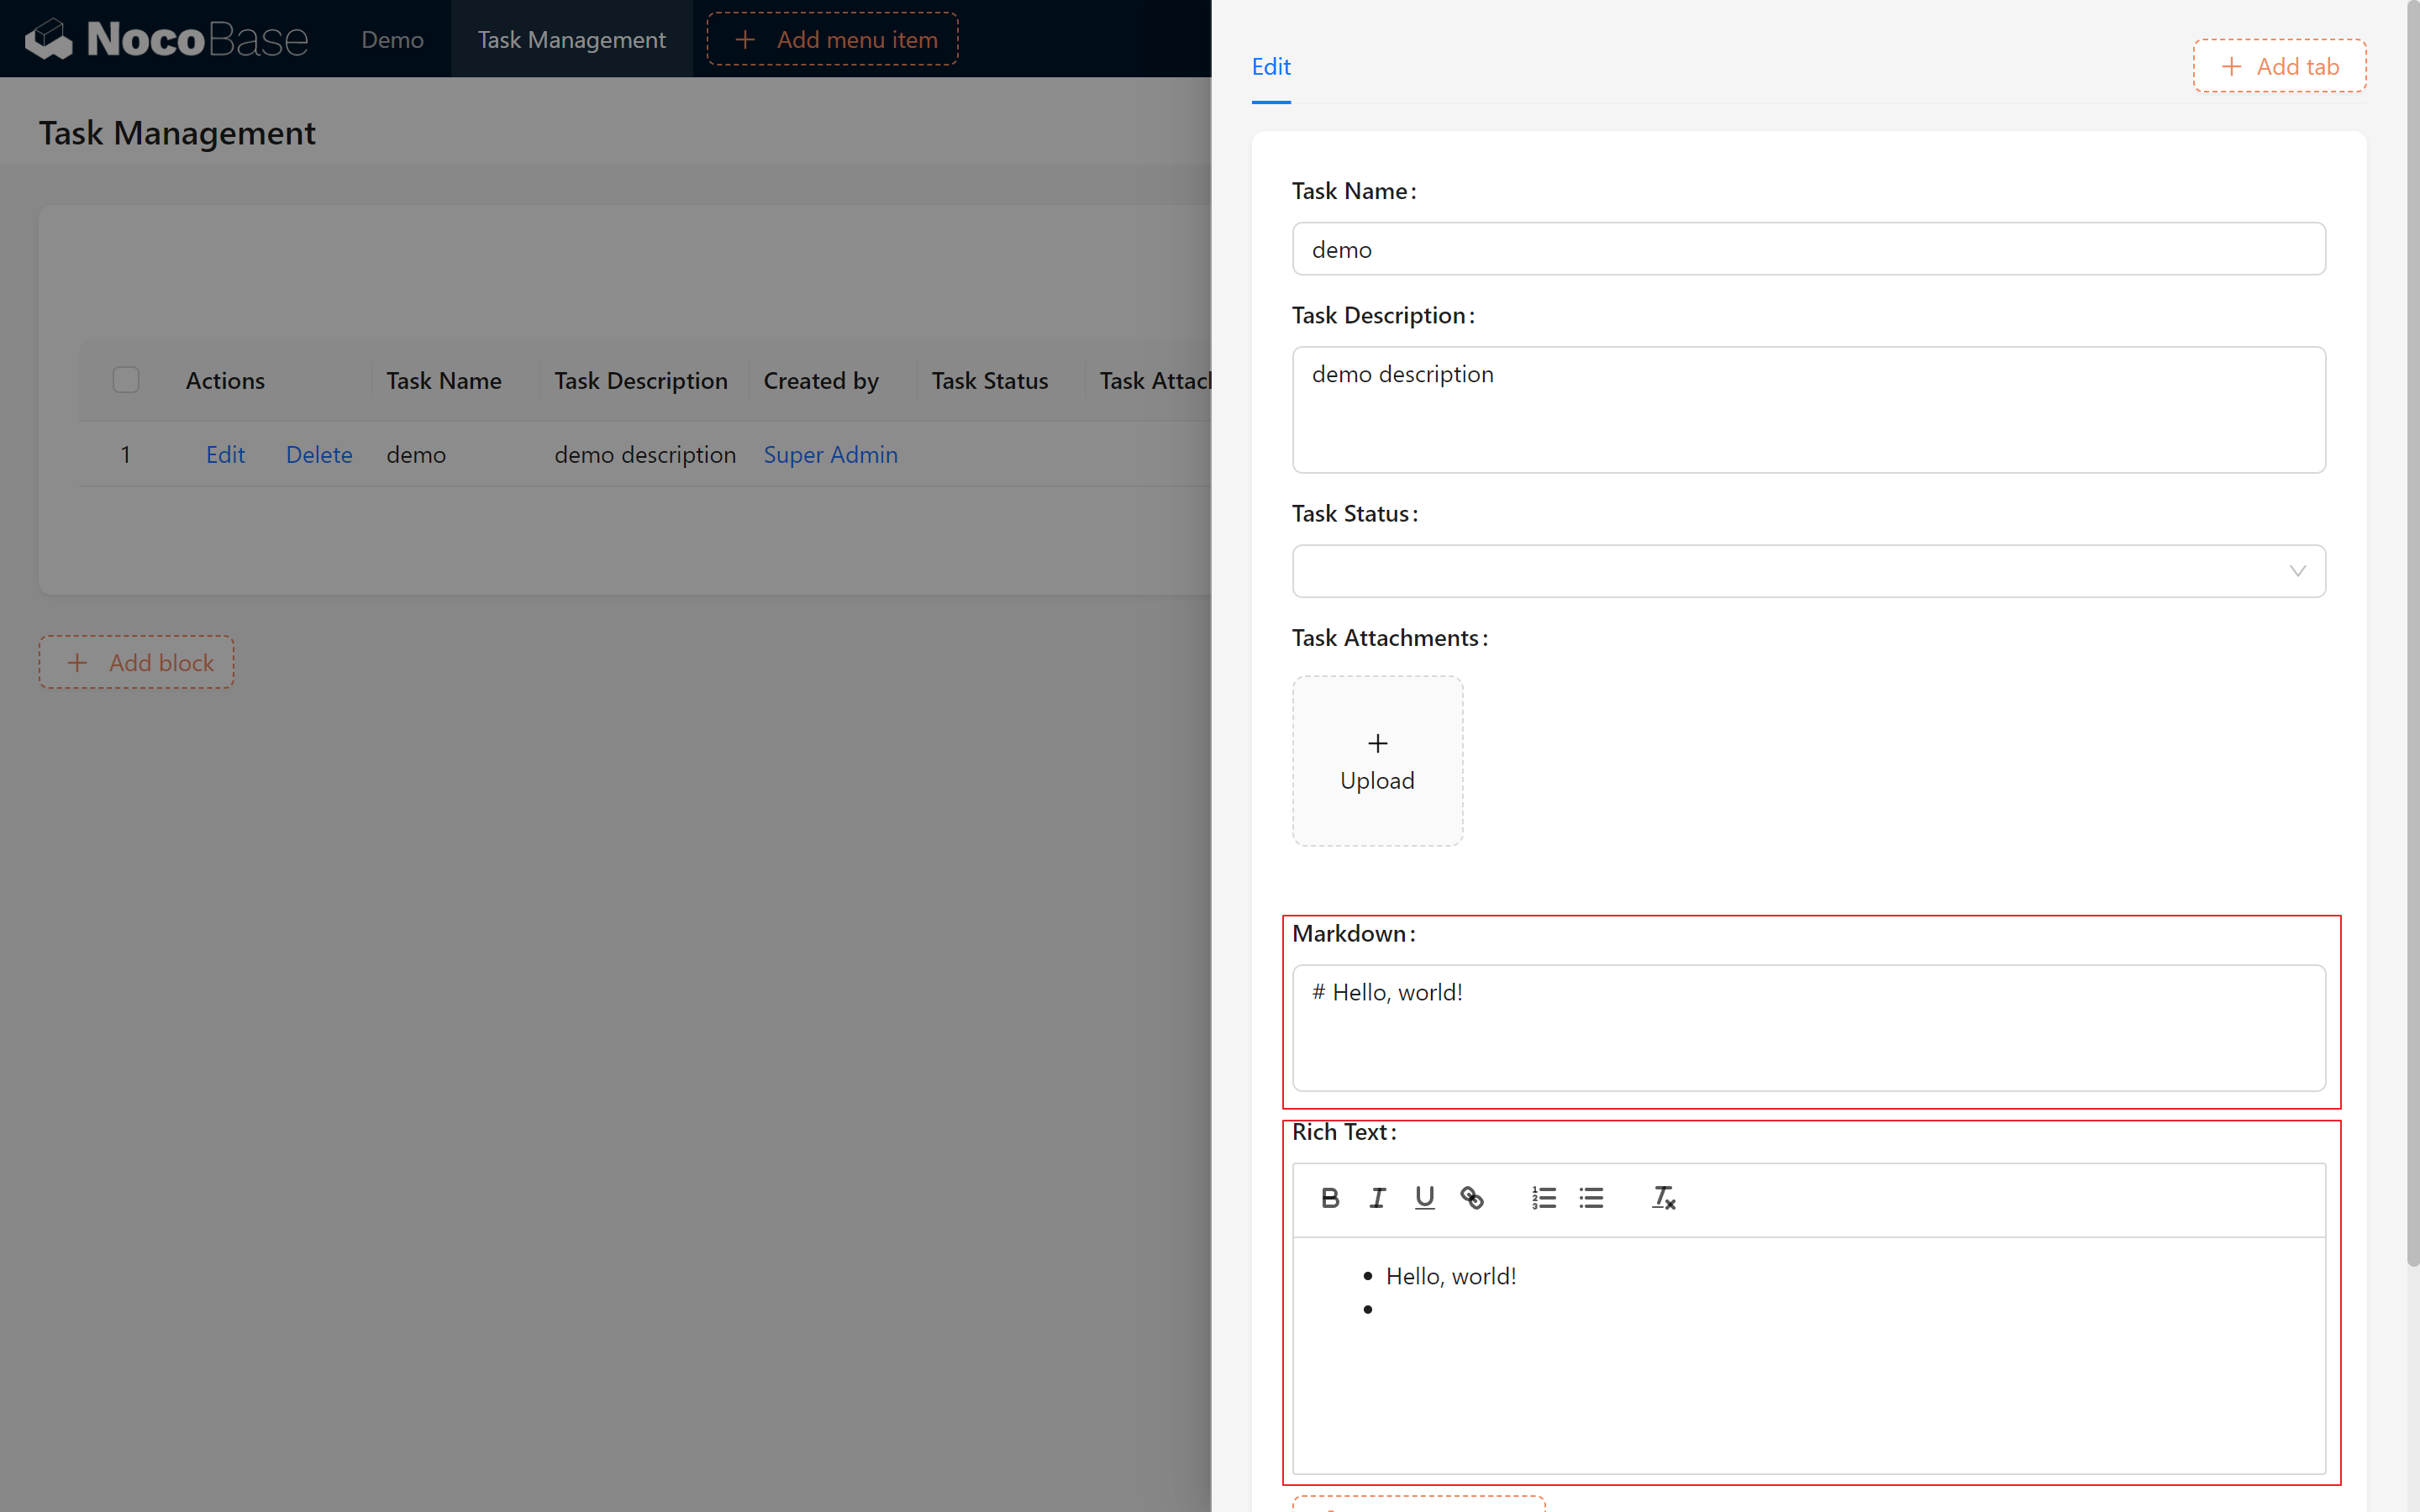Click the 'Hello, world!' bullet in Rich Text
The height and width of the screenshot is (1512, 2420).
point(1451,1276)
